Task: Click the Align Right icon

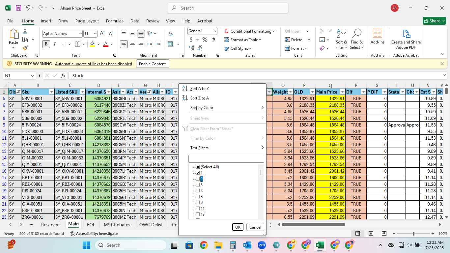Action: (x=141, y=44)
